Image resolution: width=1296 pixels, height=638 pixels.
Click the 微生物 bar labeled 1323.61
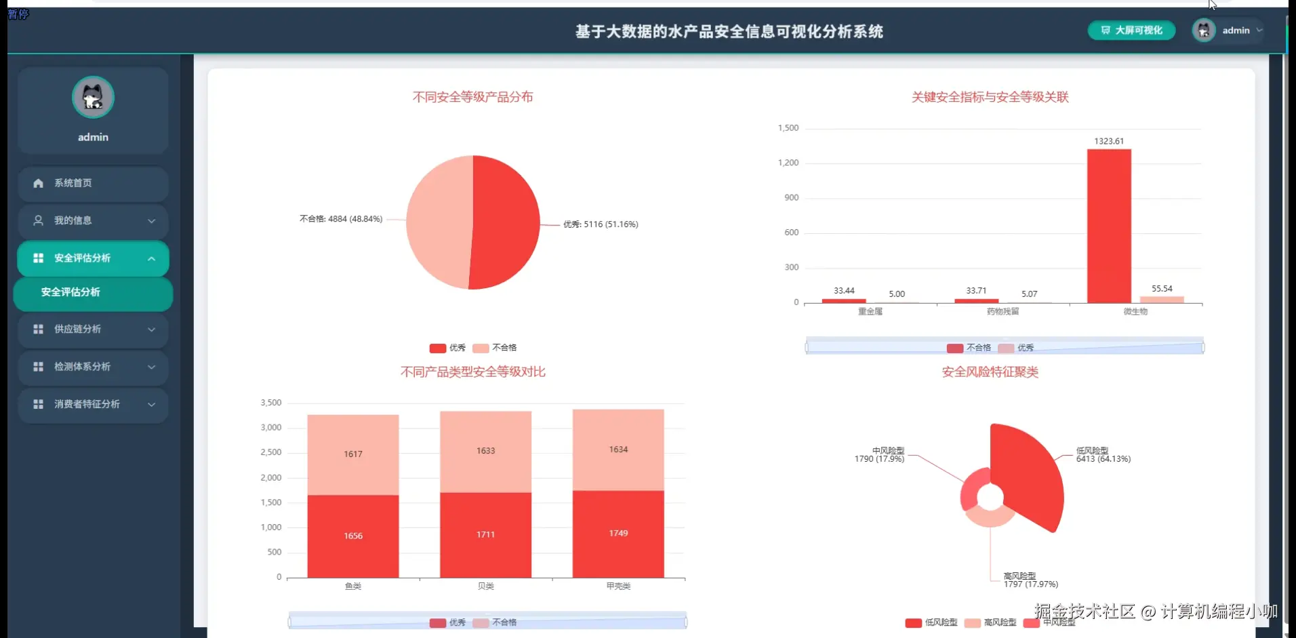point(1109,226)
